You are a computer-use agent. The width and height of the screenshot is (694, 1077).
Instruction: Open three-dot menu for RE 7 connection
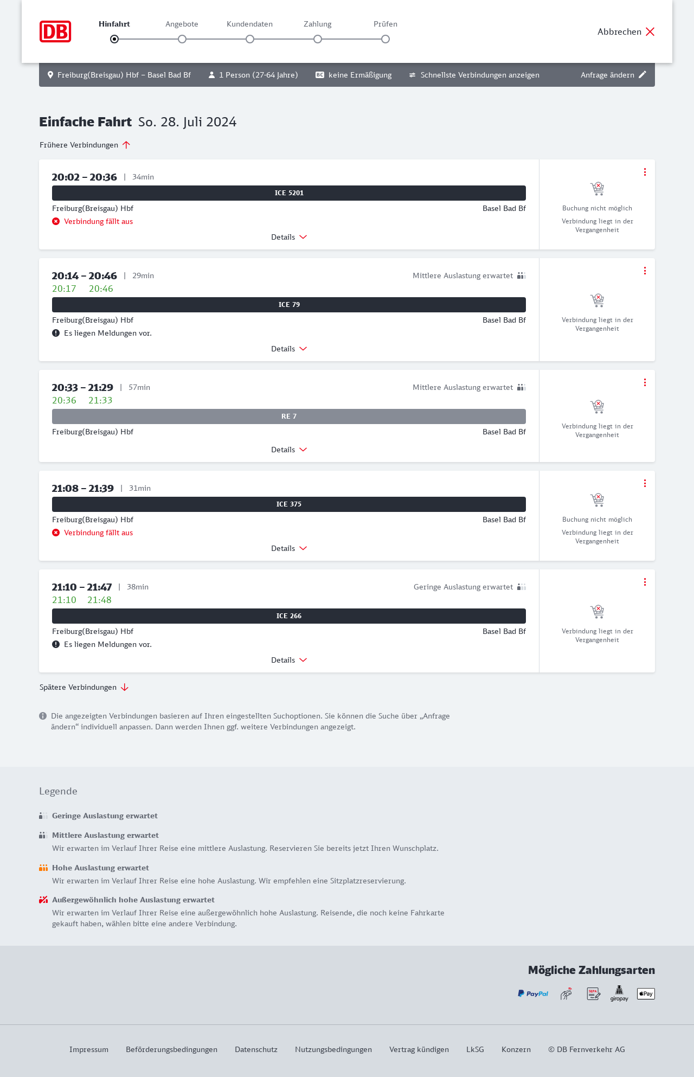[645, 382]
